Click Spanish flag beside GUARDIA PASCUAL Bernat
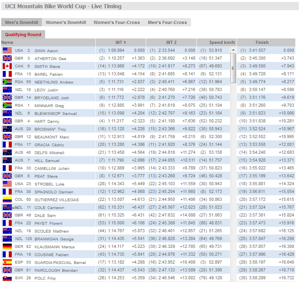The width and height of the screenshot is (300, 282). [7, 262]
